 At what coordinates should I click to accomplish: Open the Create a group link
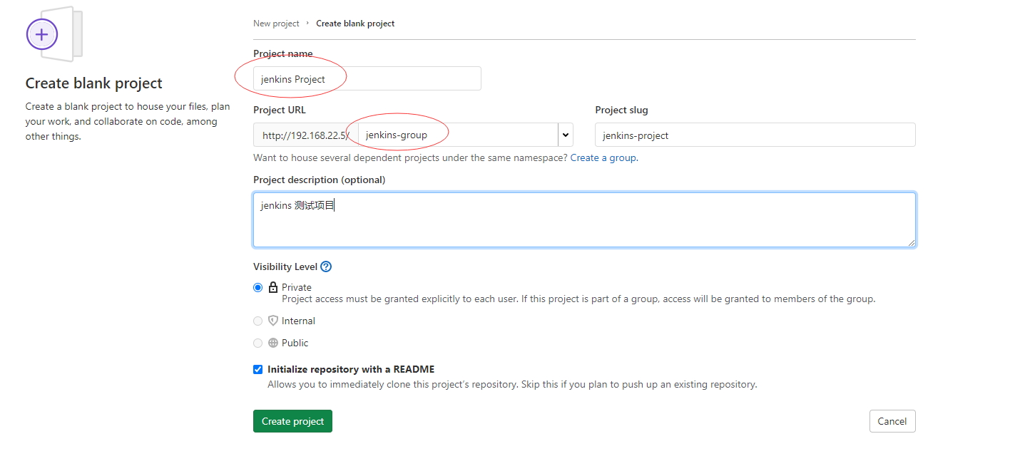(603, 157)
